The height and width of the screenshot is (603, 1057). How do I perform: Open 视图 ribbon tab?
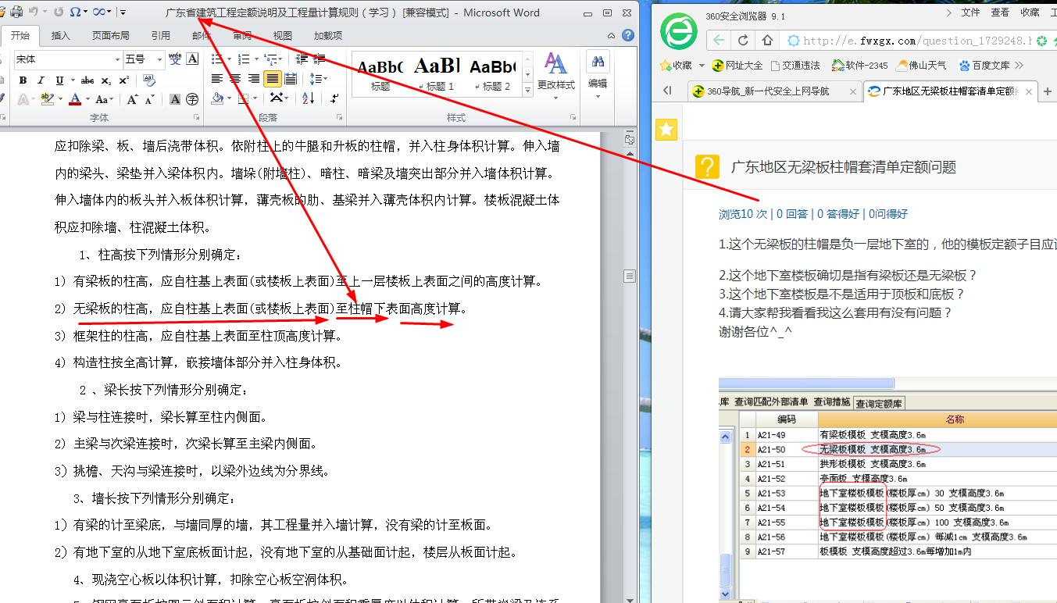point(282,35)
